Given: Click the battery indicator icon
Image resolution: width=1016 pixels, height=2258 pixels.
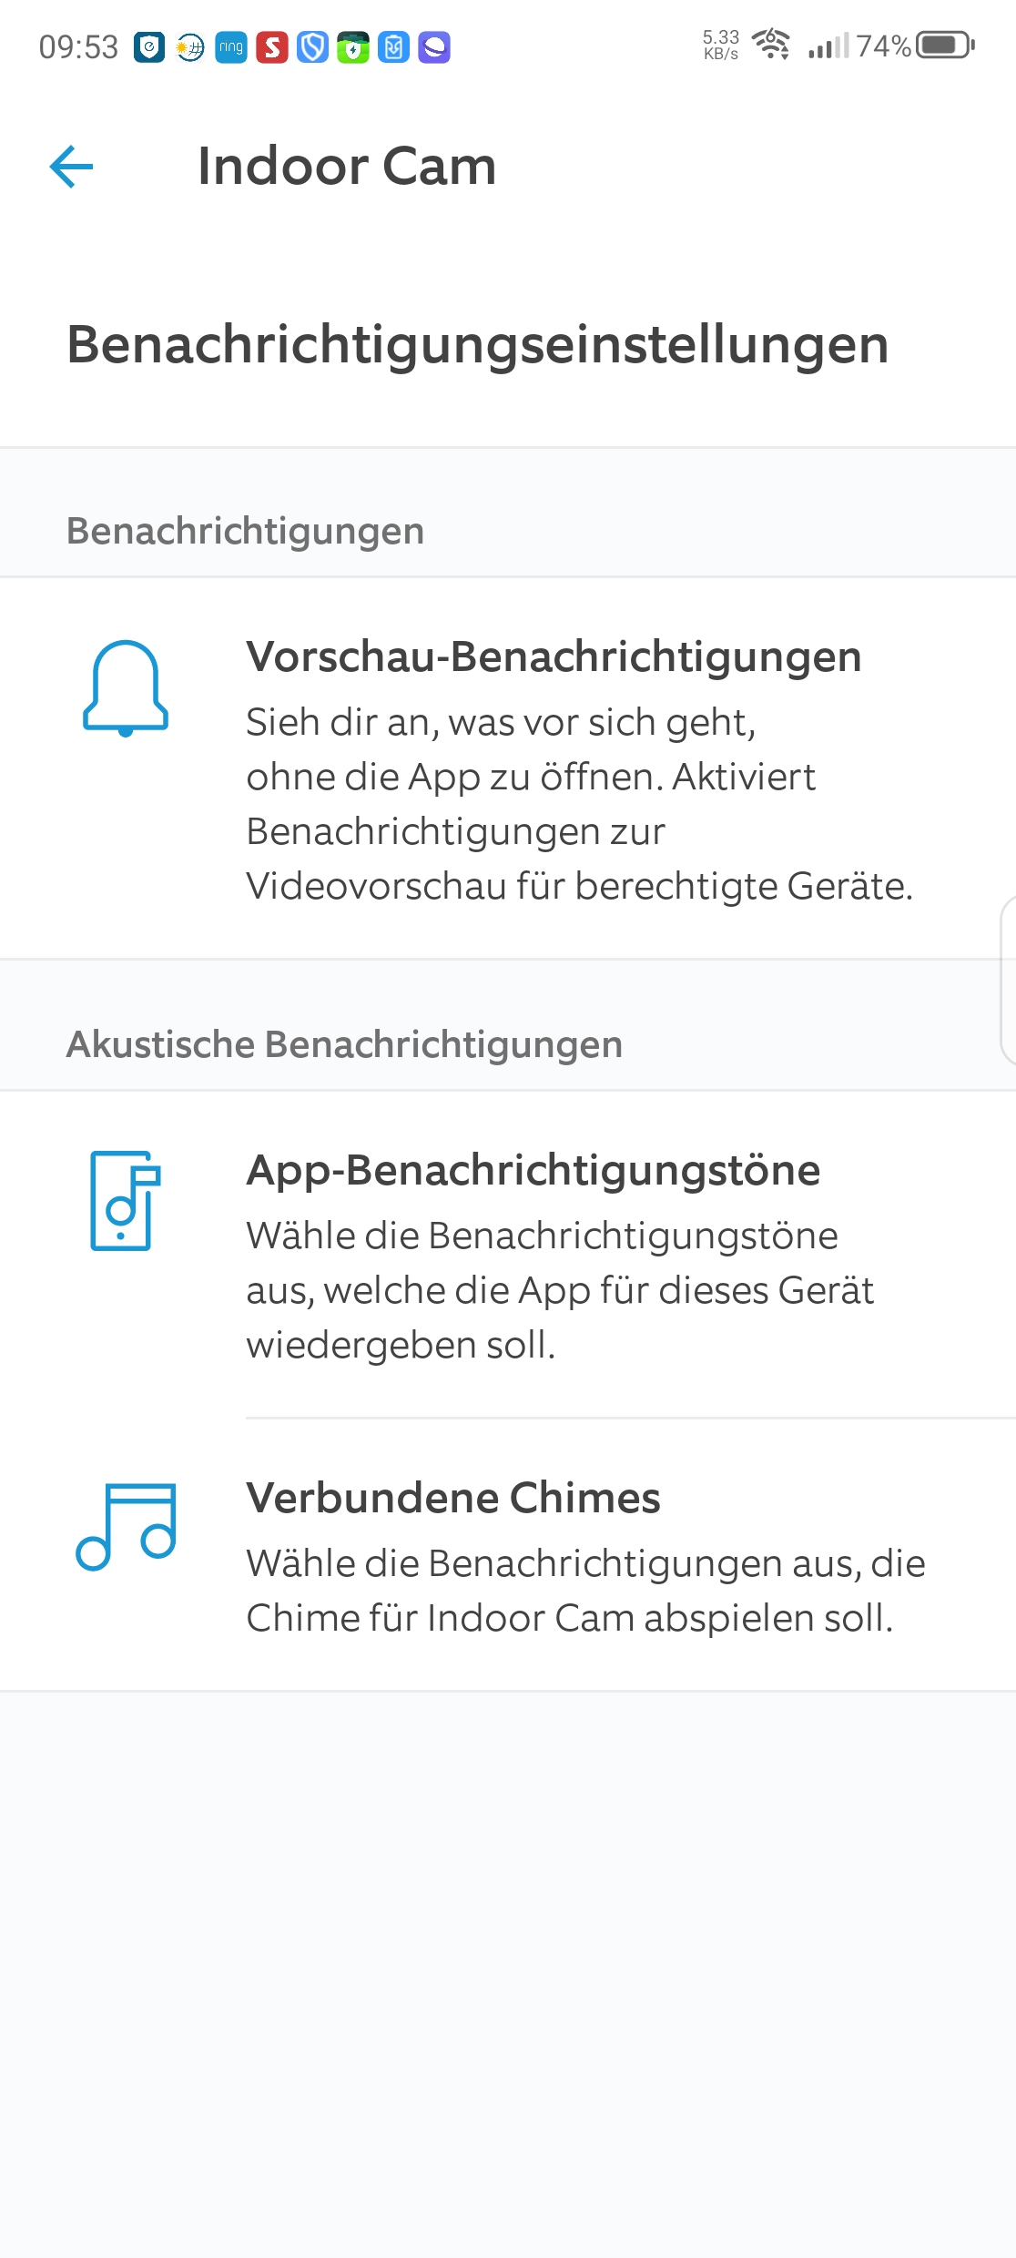Looking at the screenshot, I should tap(945, 45).
